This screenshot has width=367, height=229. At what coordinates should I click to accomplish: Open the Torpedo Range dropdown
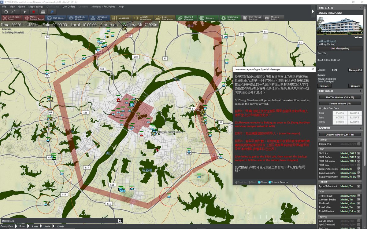click(359, 196)
